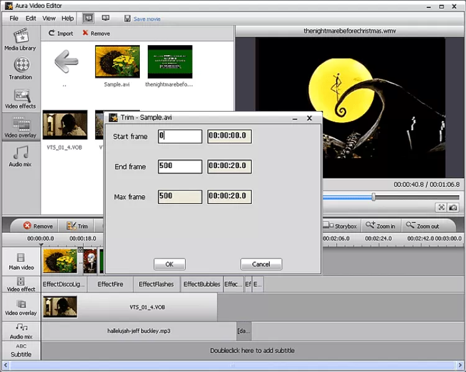
Task: Click the snapshot camera icon under preview
Action: pos(453,208)
